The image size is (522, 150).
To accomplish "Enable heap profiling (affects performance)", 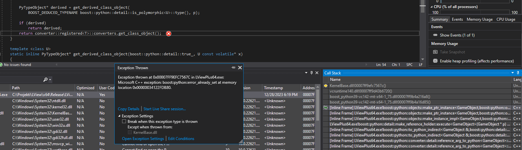I will point(477,61).
